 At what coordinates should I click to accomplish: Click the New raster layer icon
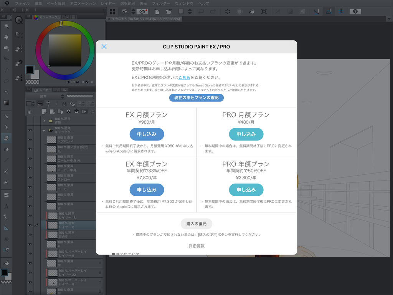pos(45,111)
